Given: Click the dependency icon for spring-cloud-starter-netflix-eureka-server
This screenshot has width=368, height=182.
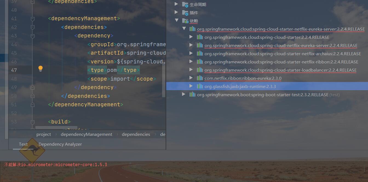Looking at the screenshot, I should coord(193,29).
